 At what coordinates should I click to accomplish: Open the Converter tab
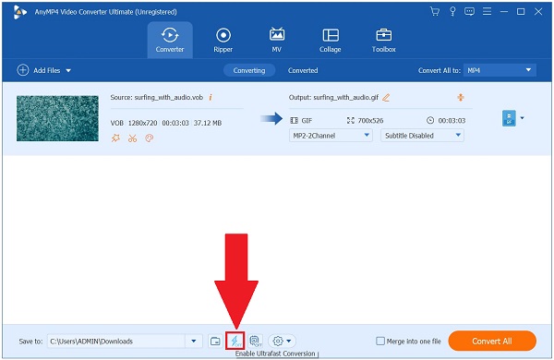pyautogui.click(x=170, y=41)
